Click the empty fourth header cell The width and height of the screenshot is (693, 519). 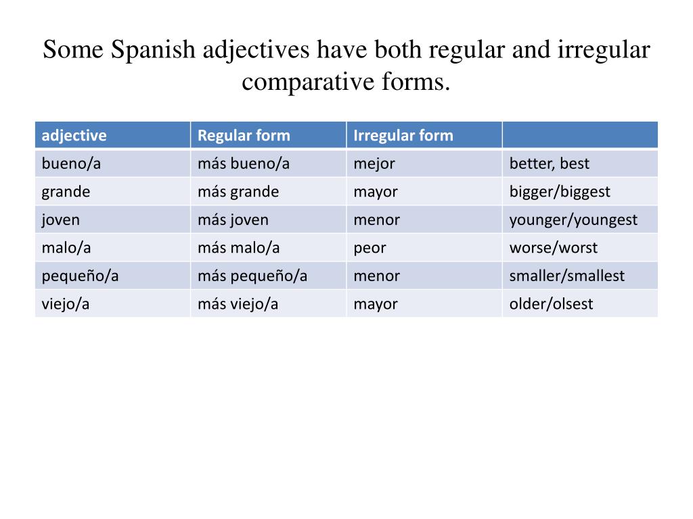pyautogui.click(x=580, y=135)
